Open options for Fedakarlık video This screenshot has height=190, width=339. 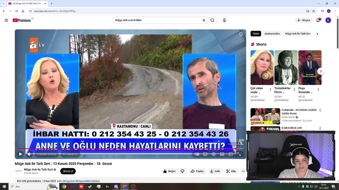pyautogui.click(x=320, y=110)
